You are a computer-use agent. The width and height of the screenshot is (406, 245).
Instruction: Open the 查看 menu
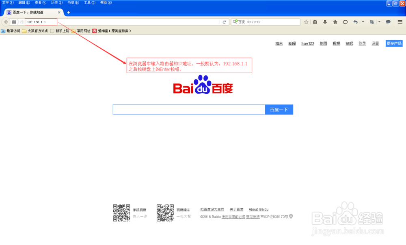click(x=40, y=2)
